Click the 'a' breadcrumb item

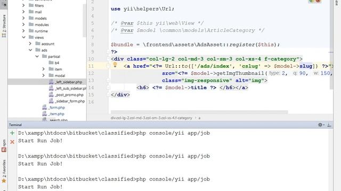click(199, 118)
